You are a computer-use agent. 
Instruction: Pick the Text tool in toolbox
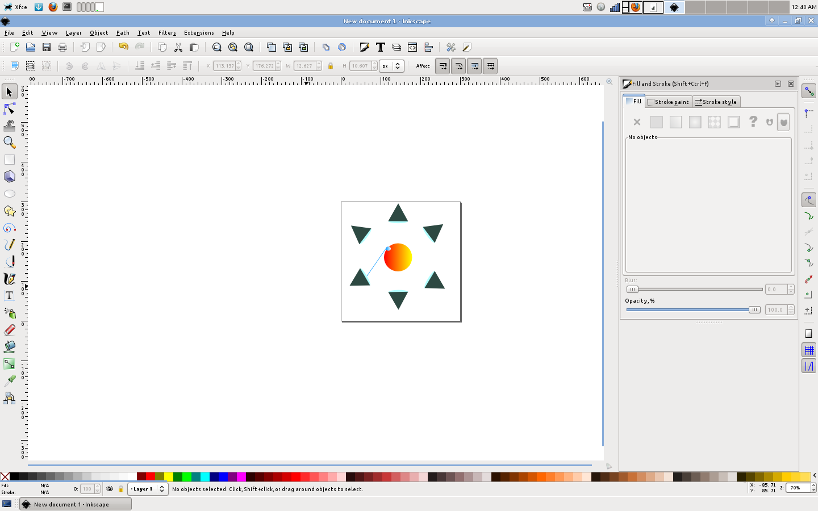(x=9, y=296)
